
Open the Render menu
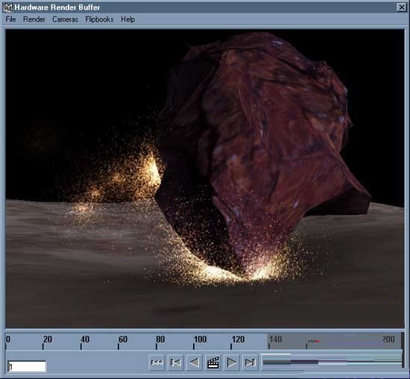point(34,19)
